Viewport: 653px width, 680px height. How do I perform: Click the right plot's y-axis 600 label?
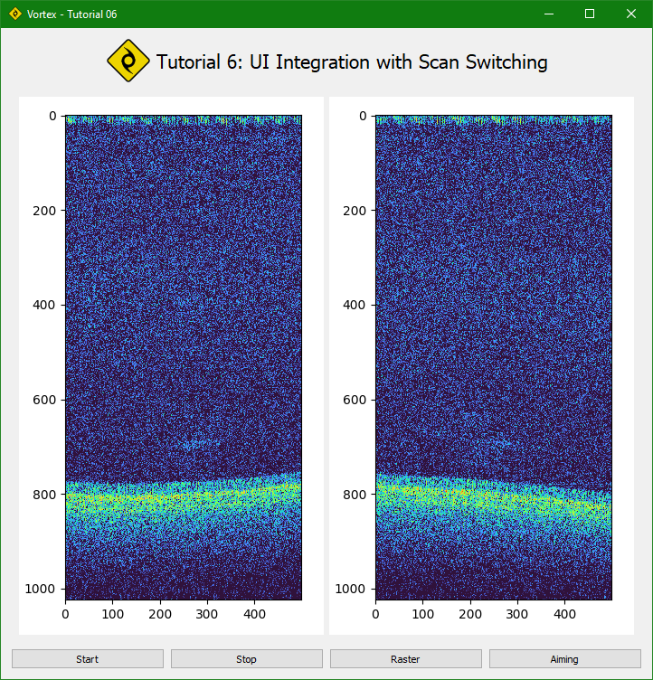(355, 400)
